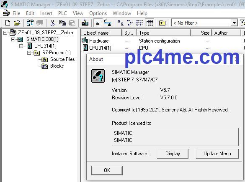Viewport: 245px width, 182px height.
Task: Click OK to close About dialog
Action: 107,170
